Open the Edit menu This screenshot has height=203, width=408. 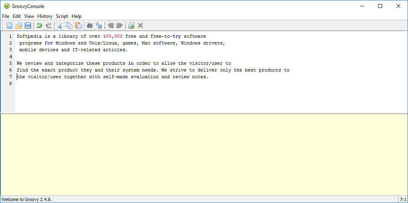click(x=17, y=16)
